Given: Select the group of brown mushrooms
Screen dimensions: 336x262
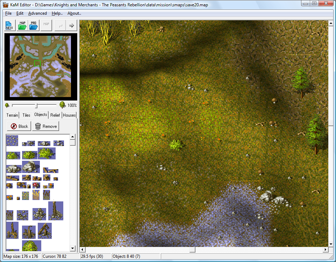Looking at the screenshot, I should (x=22, y=185).
